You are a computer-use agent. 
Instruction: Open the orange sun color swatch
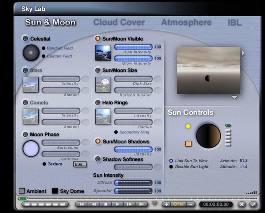click(188, 144)
